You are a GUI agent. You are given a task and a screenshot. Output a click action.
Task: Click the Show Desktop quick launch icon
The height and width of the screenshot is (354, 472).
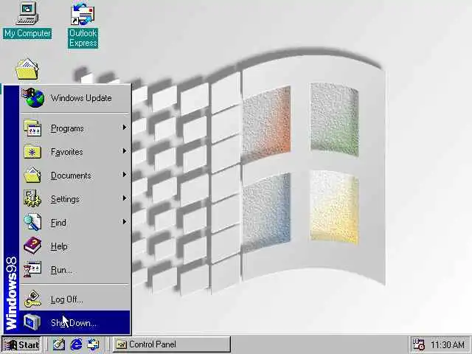tap(59, 344)
